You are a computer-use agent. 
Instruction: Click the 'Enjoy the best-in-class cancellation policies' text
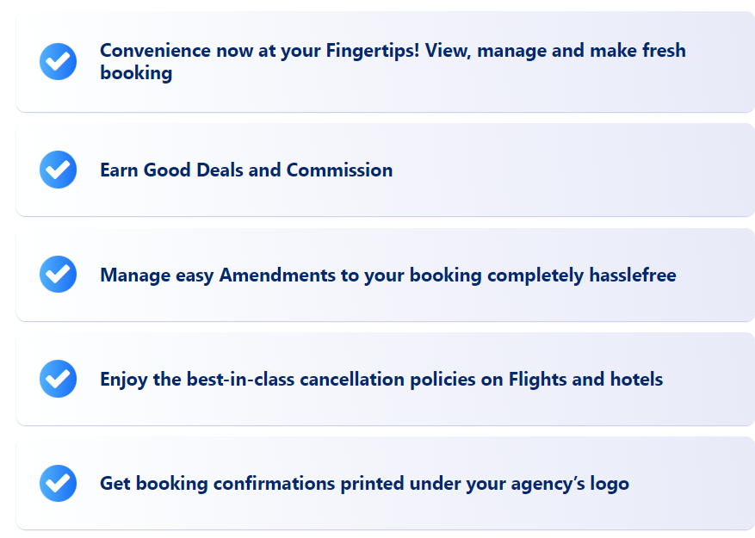(x=381, y=380)
